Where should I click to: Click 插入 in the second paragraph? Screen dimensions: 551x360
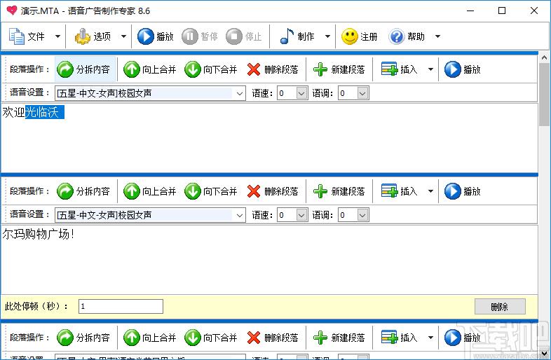click(x=400, y=191)
